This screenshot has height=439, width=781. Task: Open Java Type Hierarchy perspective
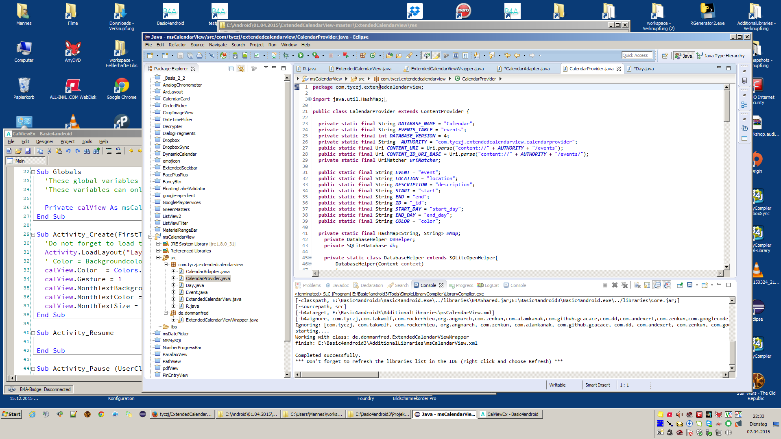pos(720,56)
